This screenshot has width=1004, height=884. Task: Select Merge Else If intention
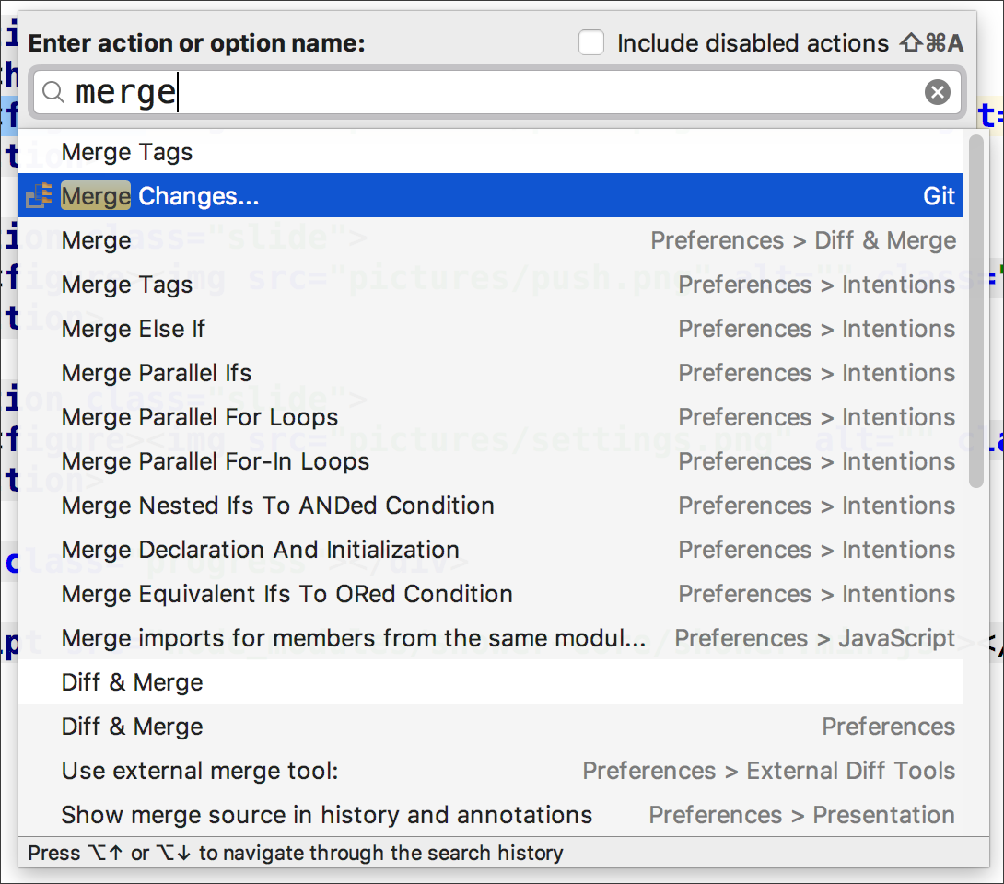point(490,329)
